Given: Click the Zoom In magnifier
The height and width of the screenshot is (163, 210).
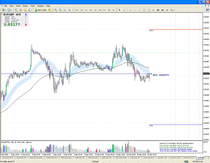Looking at the screenshot, I should click(56, 10).
